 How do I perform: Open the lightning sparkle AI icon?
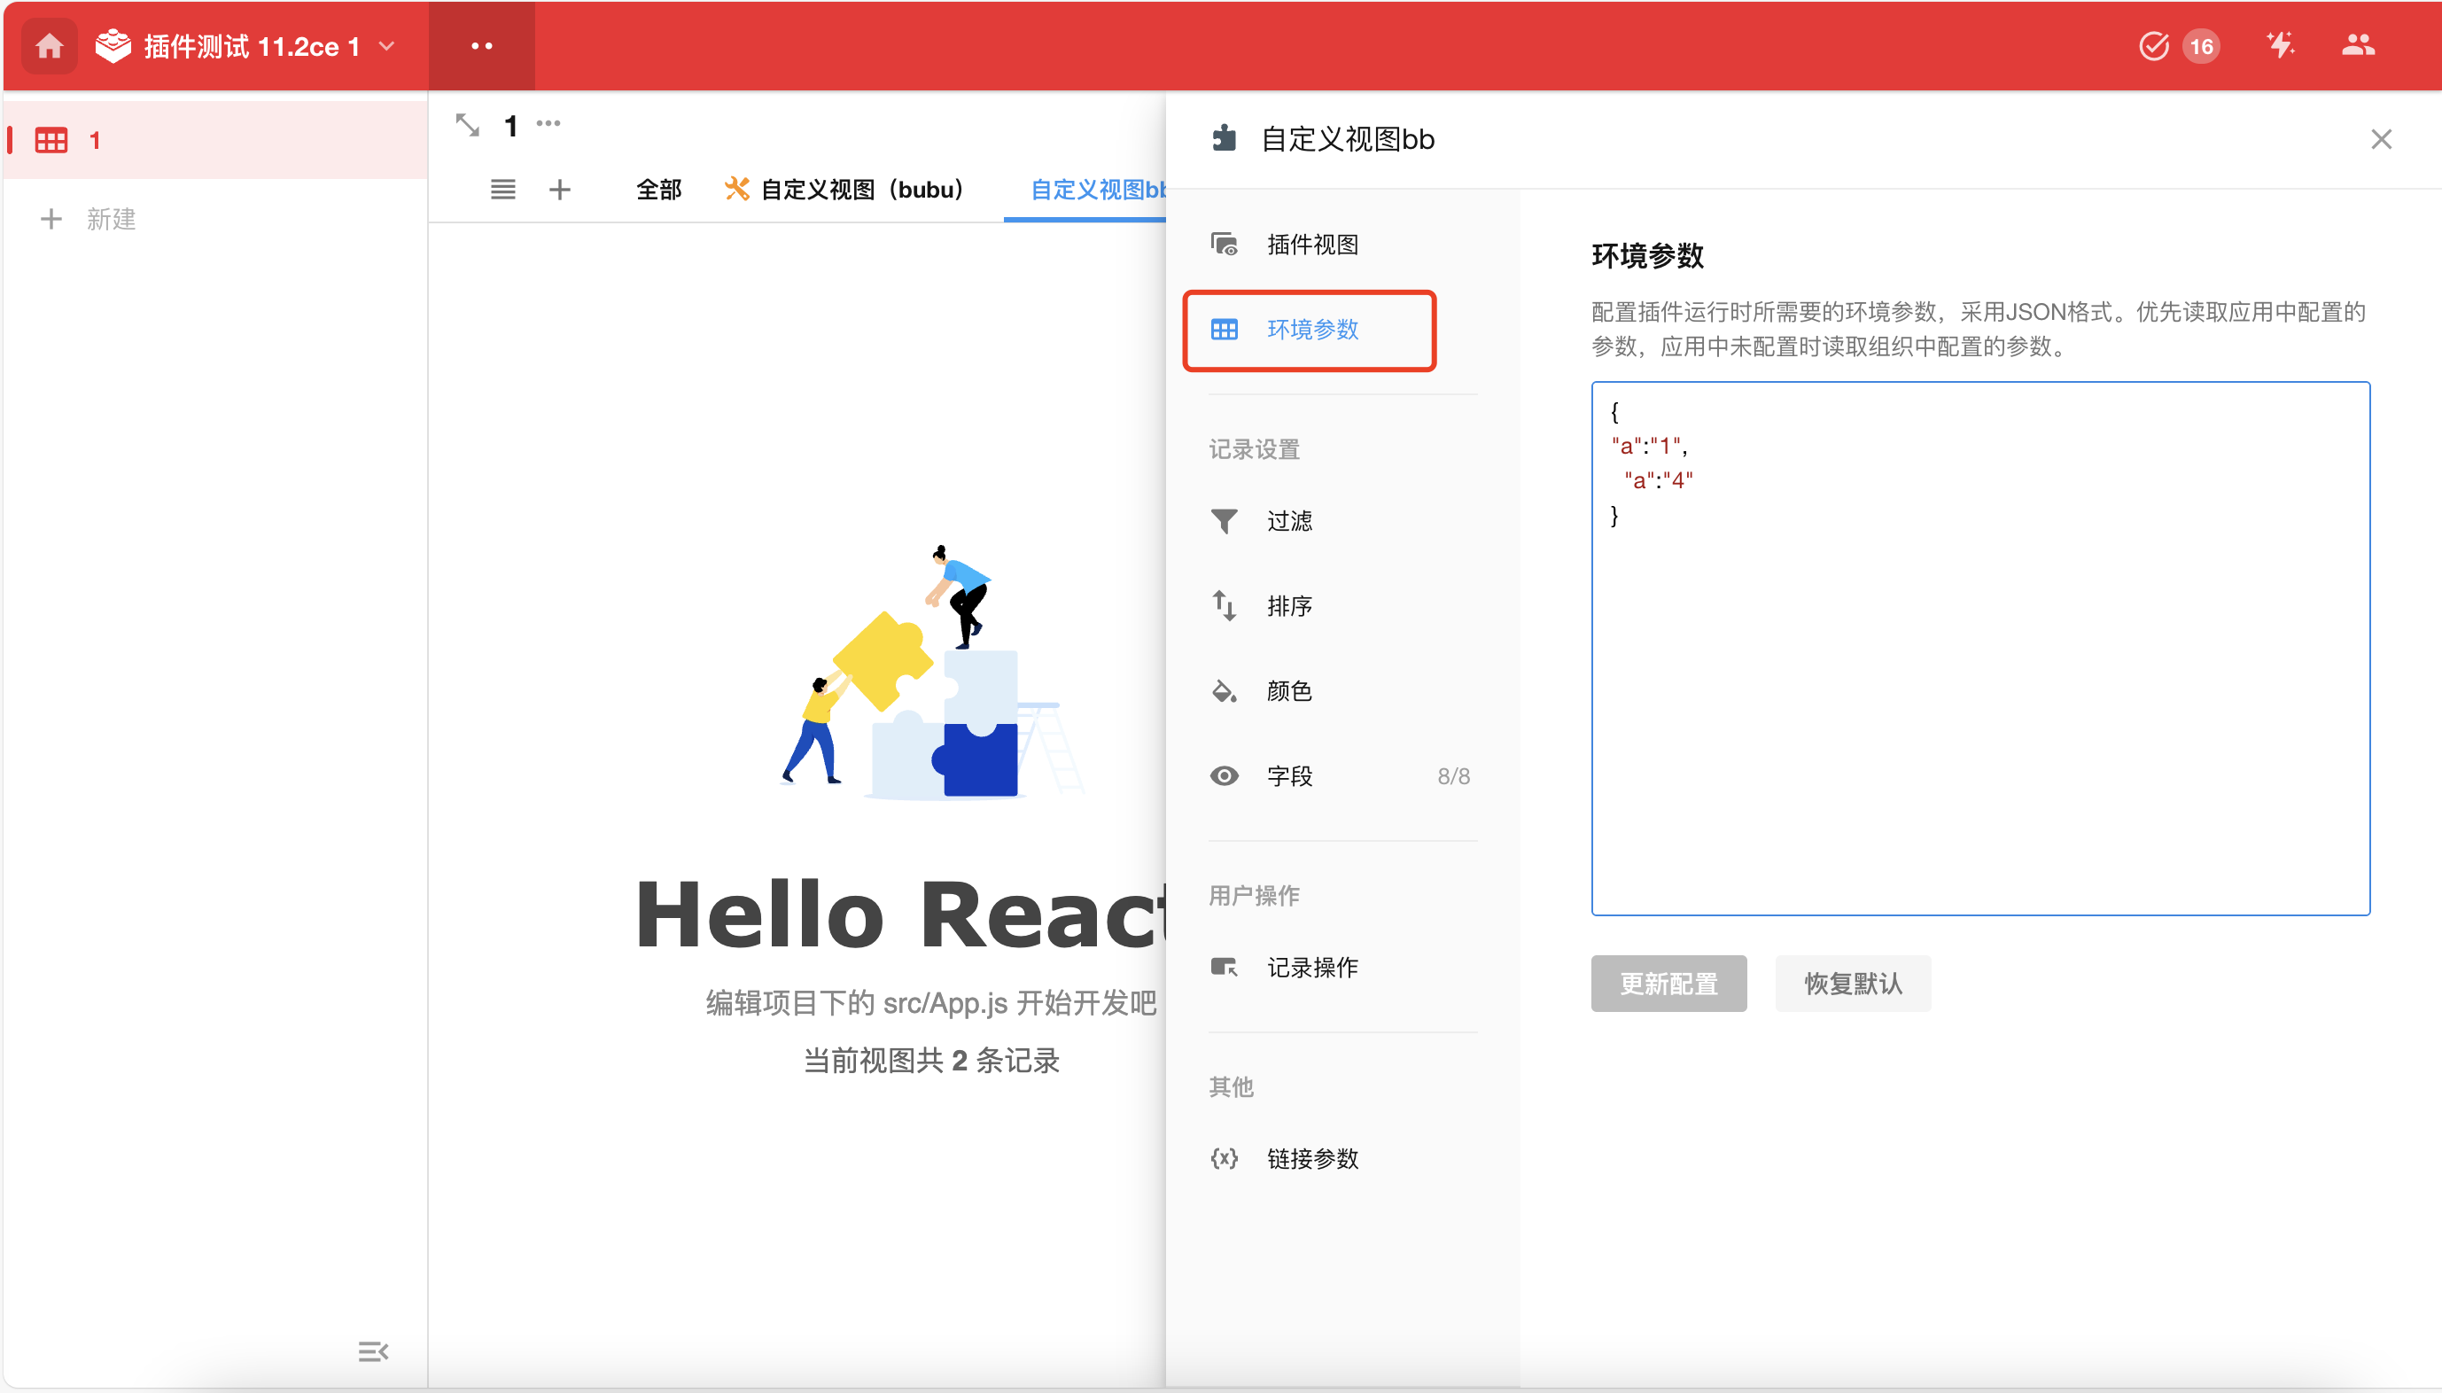click(x=2281, y=45)
